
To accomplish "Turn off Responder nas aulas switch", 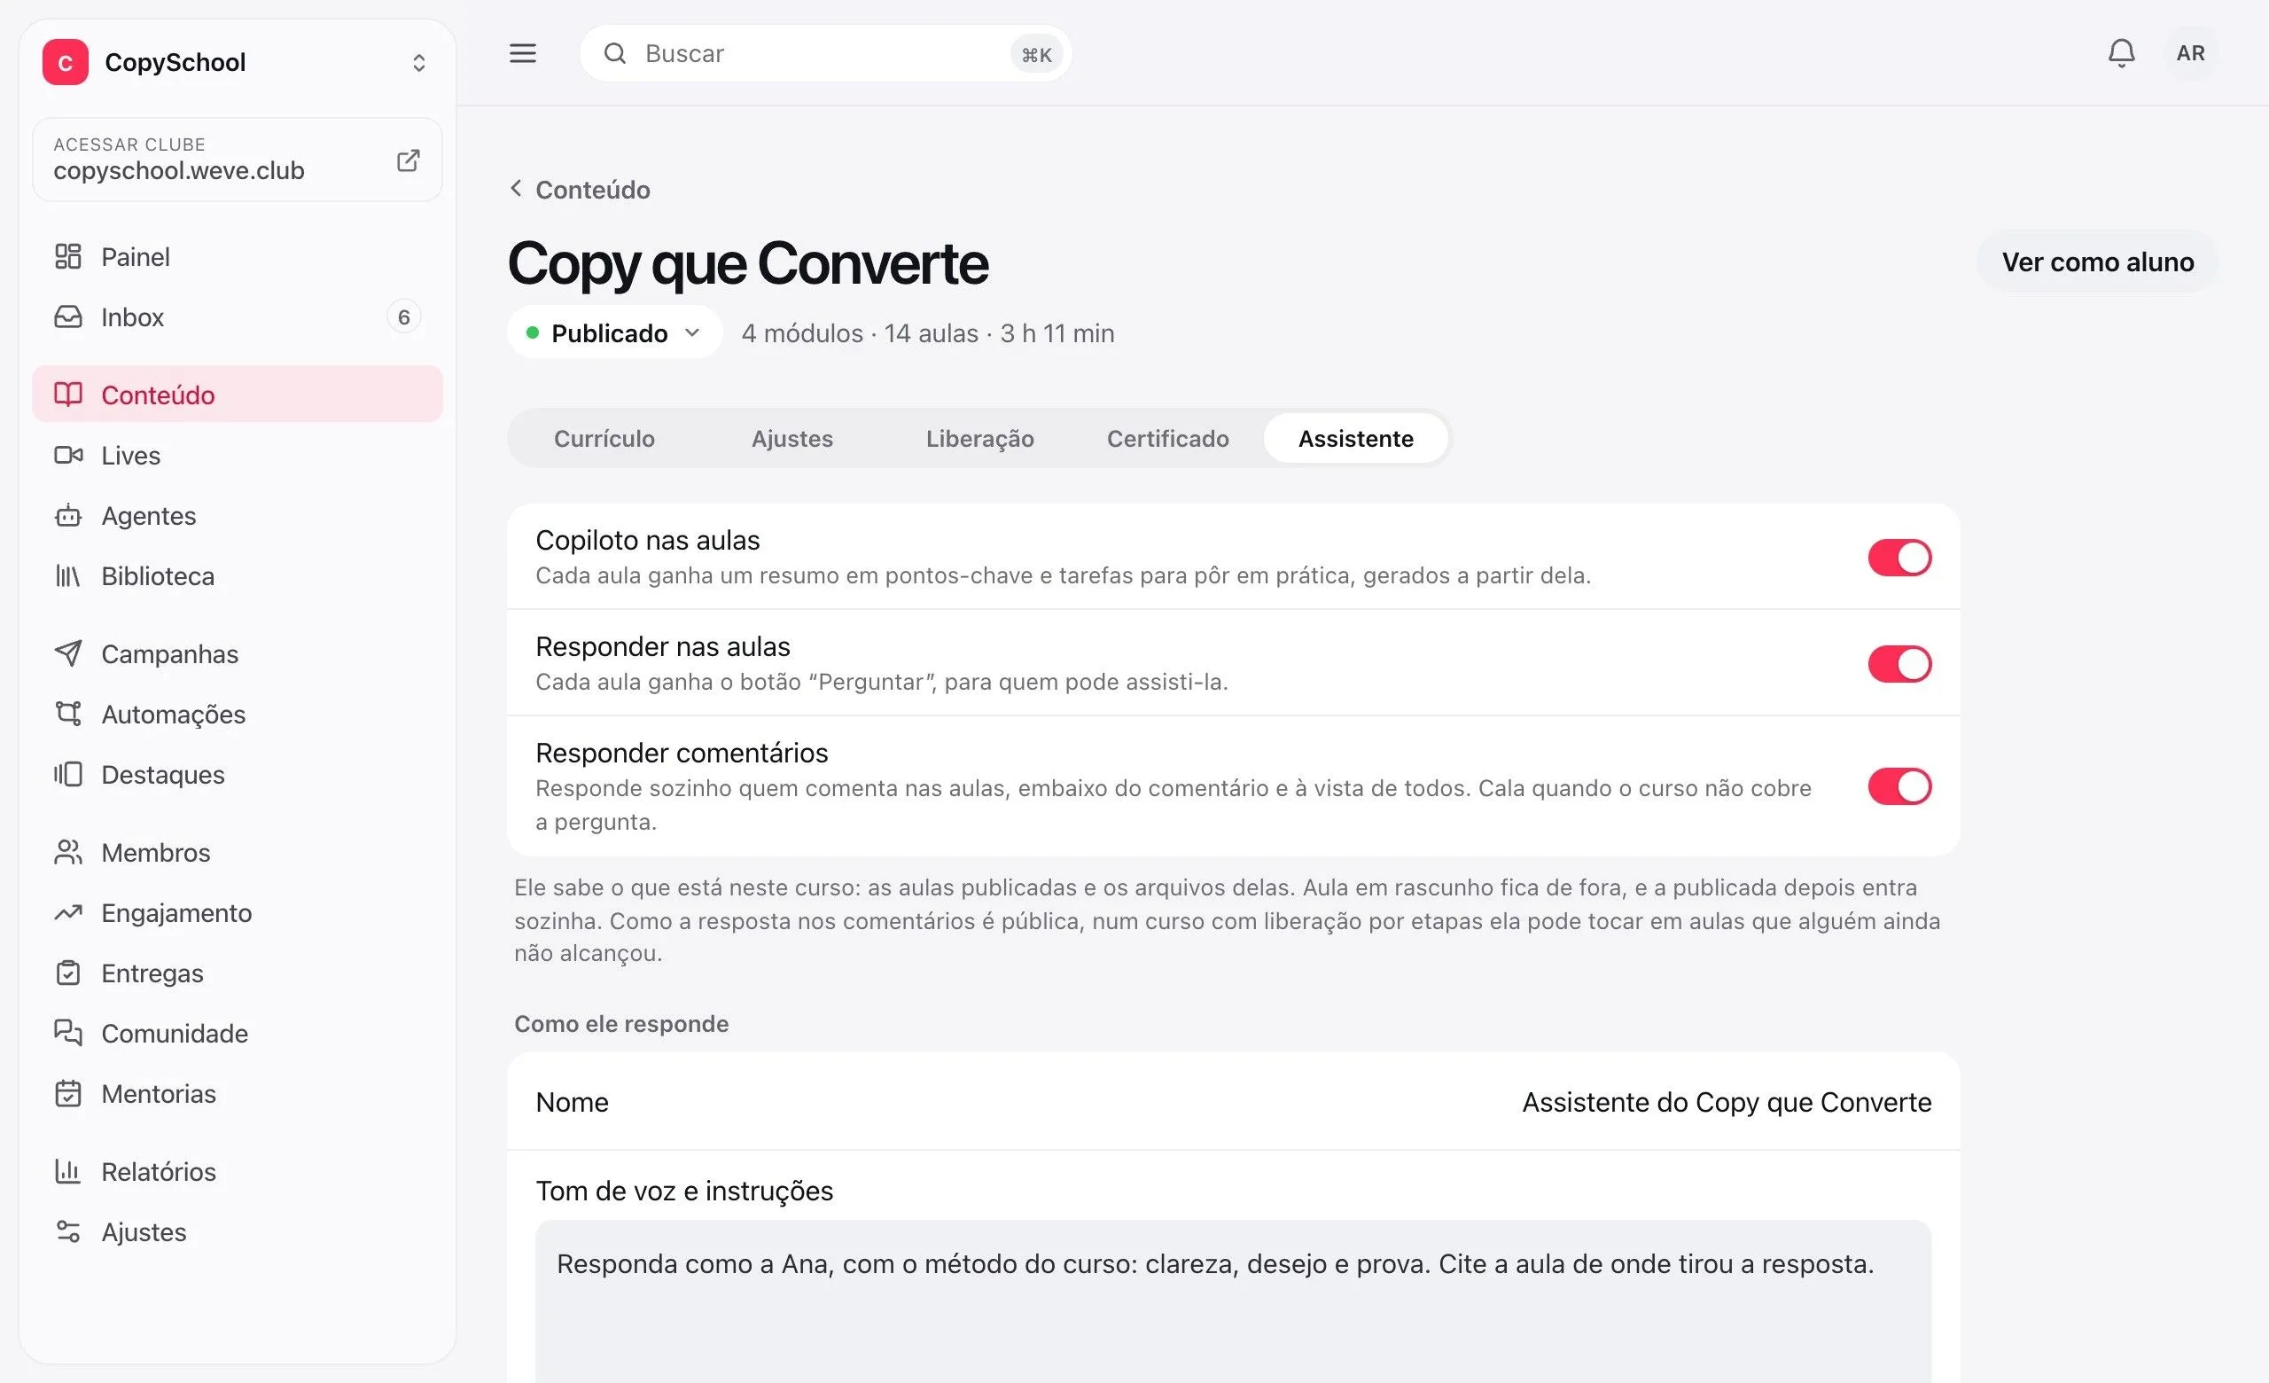I will (1899, 664).
